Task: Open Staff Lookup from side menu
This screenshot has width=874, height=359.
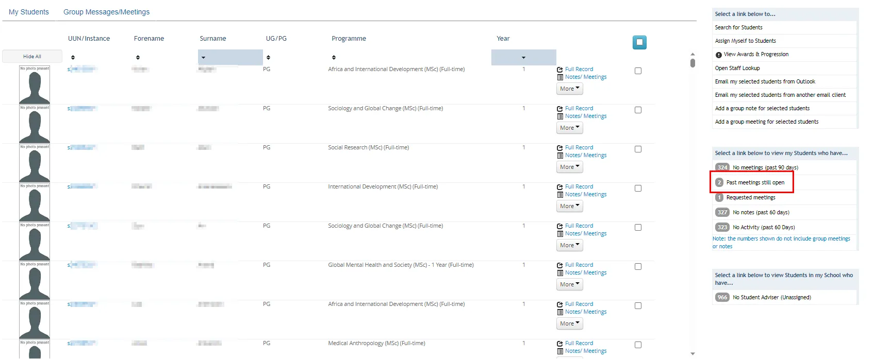Action: [x=737, y=68]
